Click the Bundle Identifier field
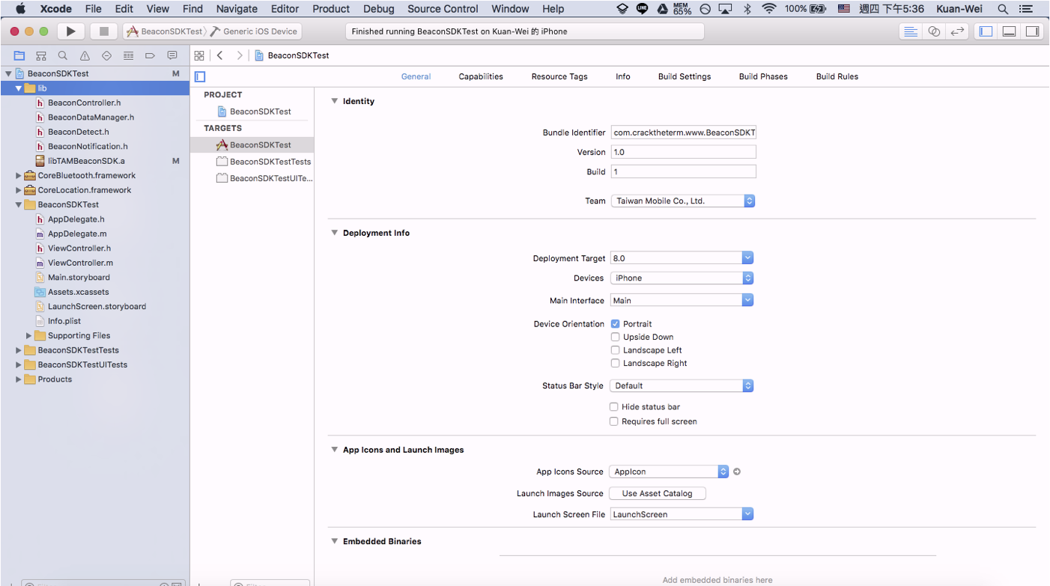Viewport: 1050px width, 586px height. 683,132
